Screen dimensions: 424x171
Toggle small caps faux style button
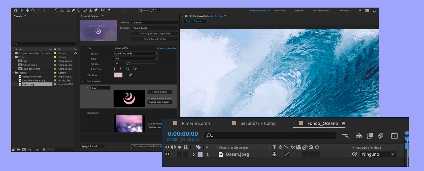(135, 69)
